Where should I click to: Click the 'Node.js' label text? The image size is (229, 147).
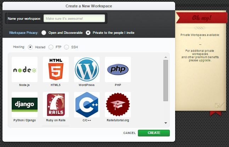tap(24, 85)
